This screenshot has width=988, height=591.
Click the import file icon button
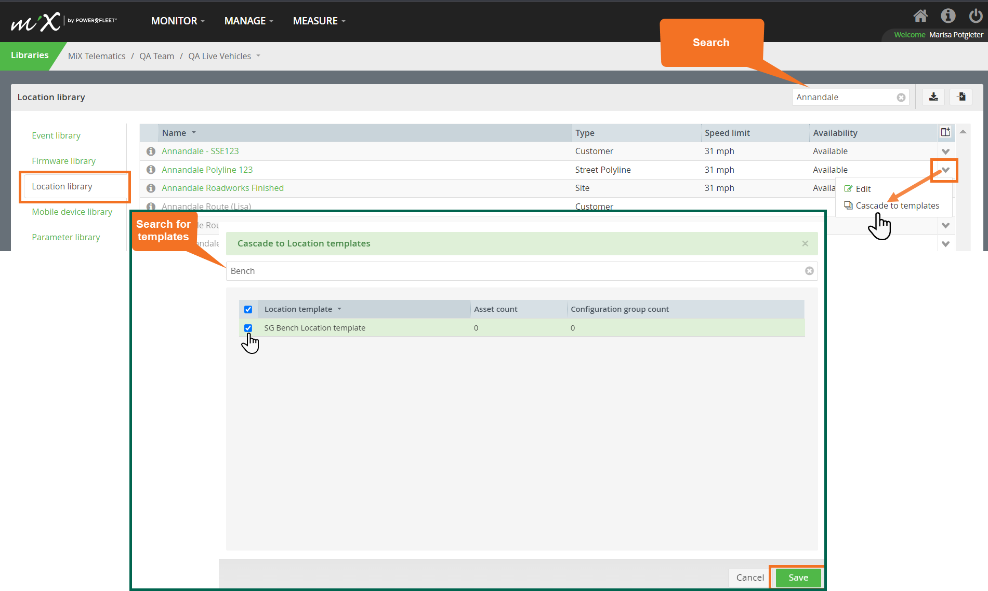(961, 97)
